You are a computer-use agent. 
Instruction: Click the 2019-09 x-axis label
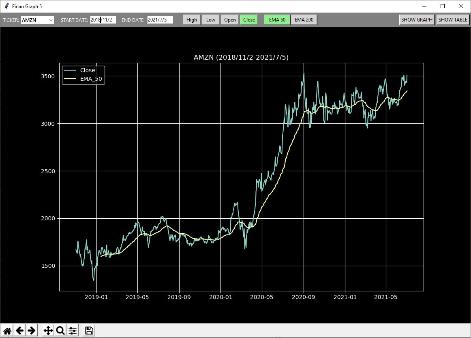click(179, 297)
